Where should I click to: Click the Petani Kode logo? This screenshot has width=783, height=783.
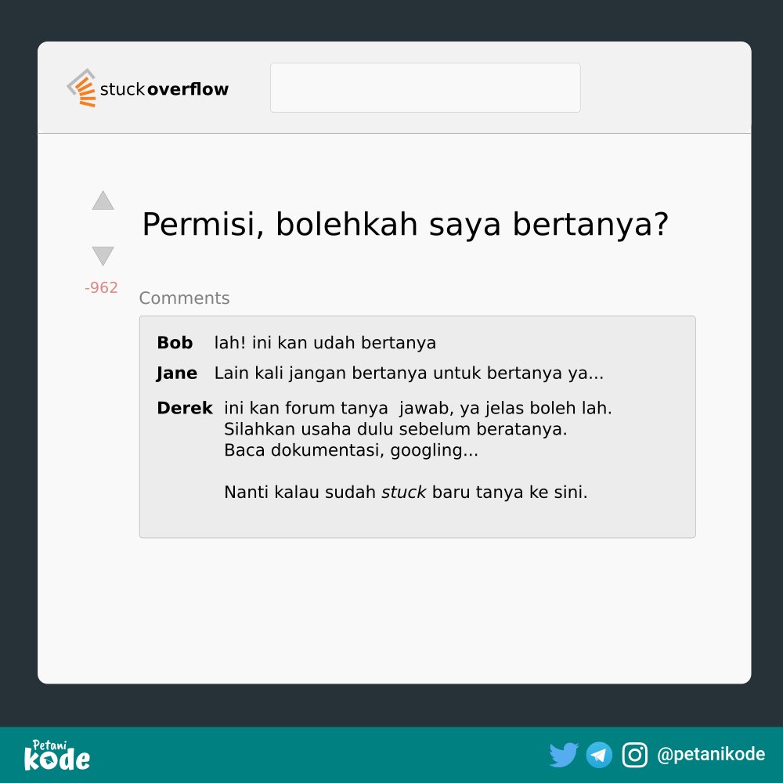pyautogui.click(x=57, y=755)
